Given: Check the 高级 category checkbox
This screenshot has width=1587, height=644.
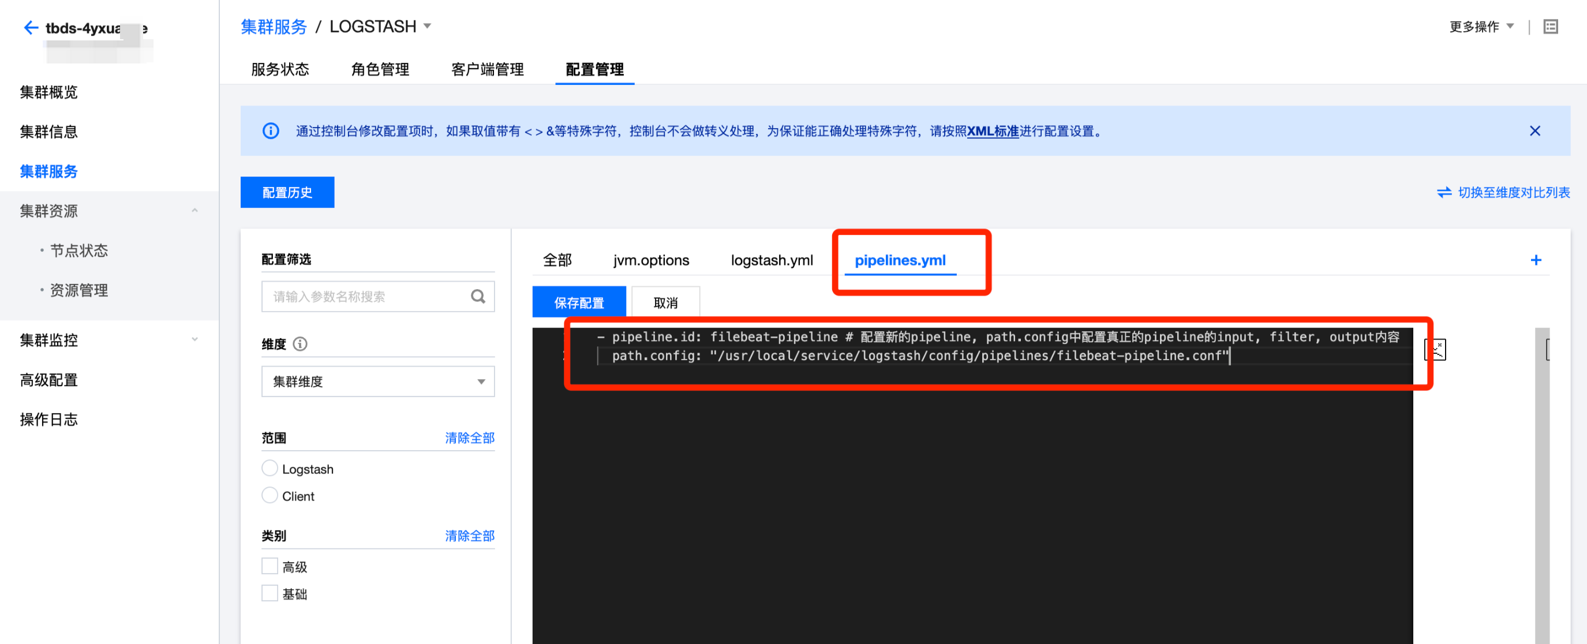Looking at the screenshot, I should pos(270,566).
